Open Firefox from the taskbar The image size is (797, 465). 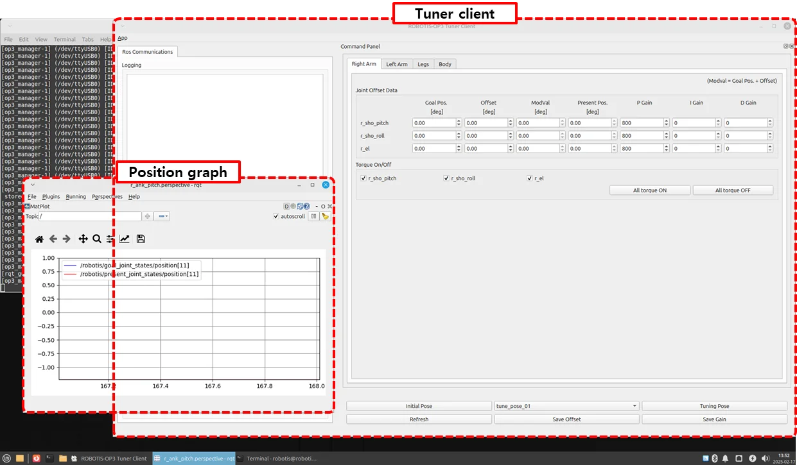click(37, 459)
